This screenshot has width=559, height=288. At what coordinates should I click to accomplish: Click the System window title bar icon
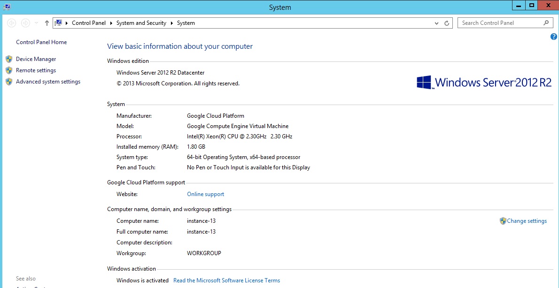[7, 7]
